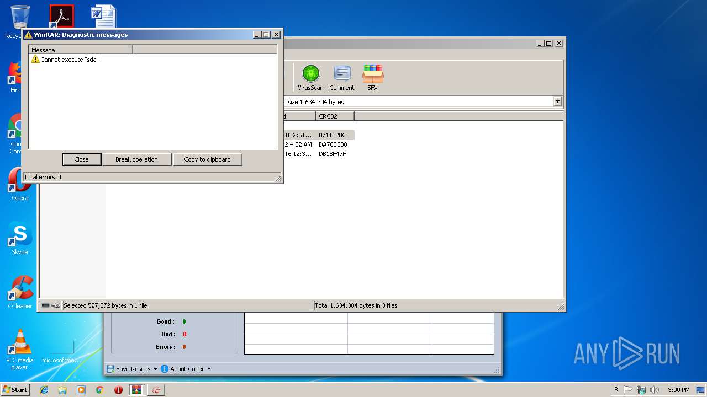The image size is (707, 397).
Task: Open the Action Center flag icon
Action: [629, 390]
